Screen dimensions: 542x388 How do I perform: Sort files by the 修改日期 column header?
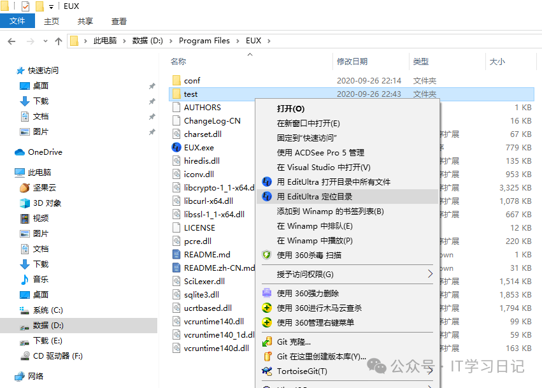point(352,62)
